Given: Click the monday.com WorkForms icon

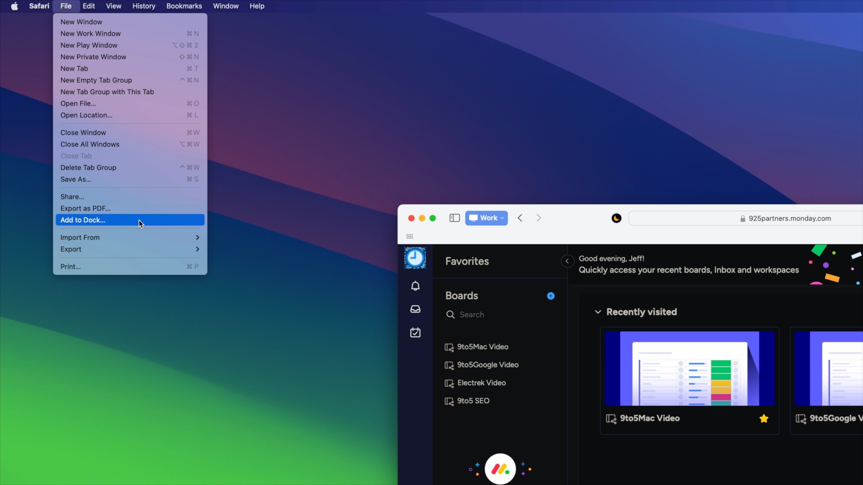Looking at the screenshot, I should (415, 331).
